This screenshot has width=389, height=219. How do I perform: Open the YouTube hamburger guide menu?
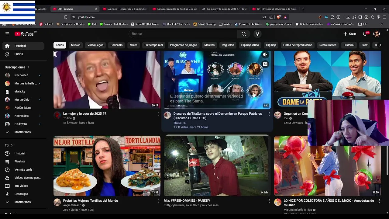tap(7, 34)
